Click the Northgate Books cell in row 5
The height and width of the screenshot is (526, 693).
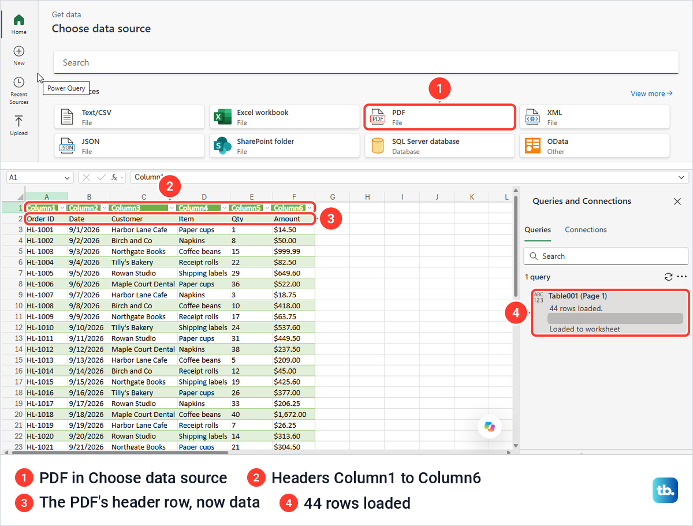click(x=143, y=251)
